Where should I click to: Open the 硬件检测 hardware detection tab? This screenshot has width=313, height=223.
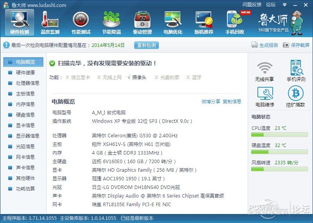20,22
